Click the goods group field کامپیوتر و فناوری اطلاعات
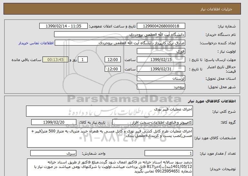This screenshot has width=248, height=176. click(x=153, y=122)
